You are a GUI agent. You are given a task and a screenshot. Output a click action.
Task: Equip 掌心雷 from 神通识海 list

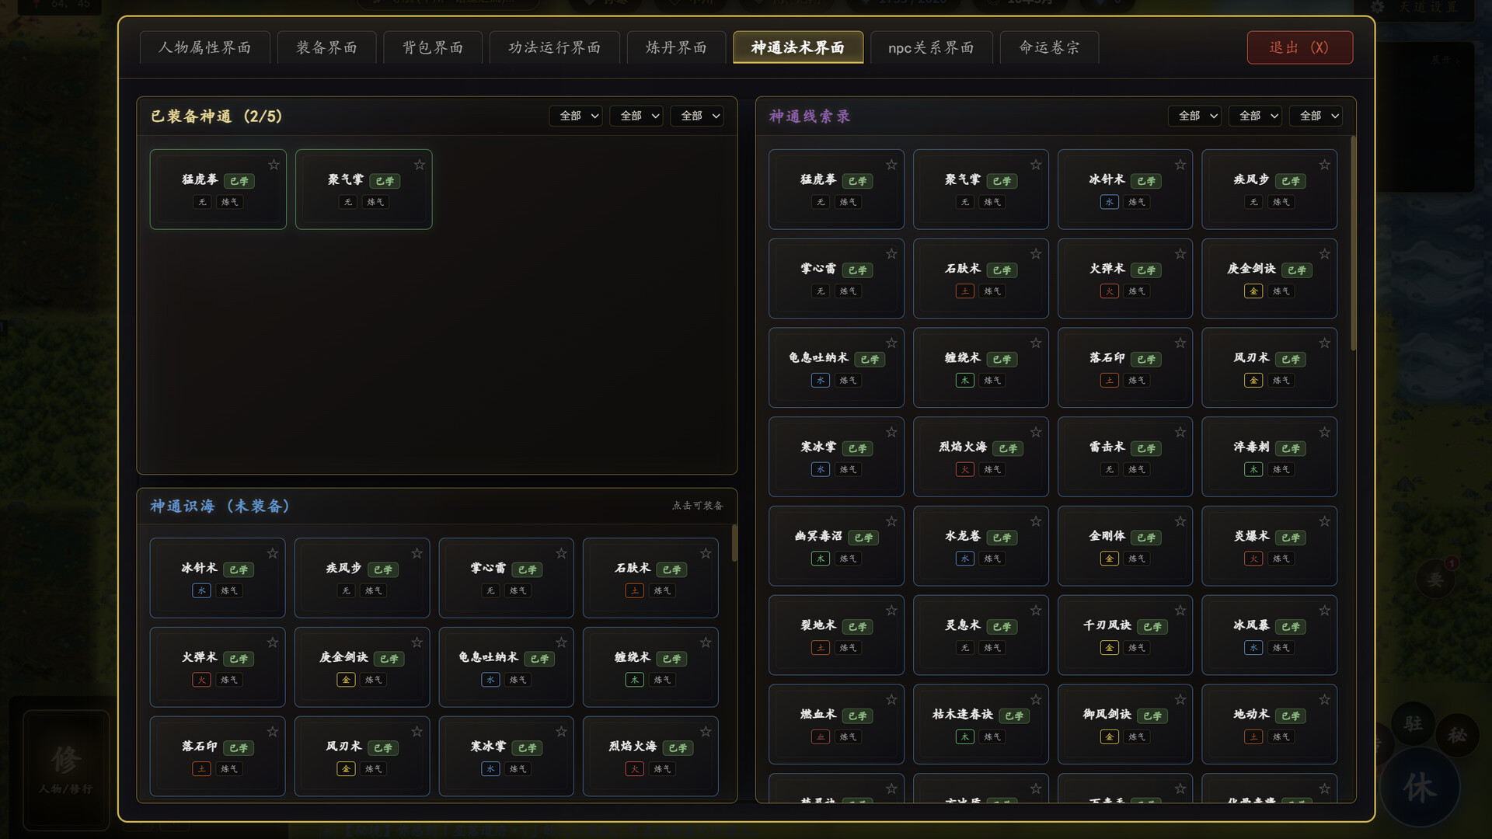point(507,578)
